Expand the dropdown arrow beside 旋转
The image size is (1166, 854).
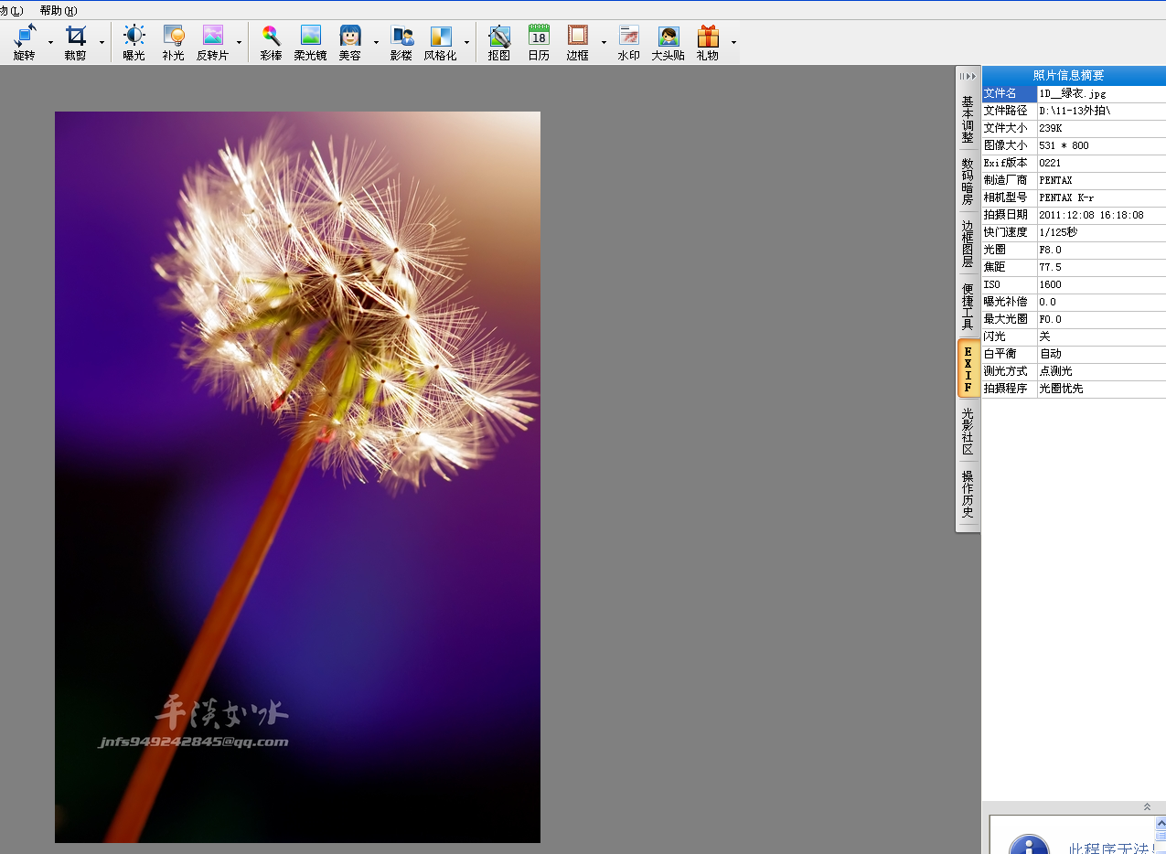click(50, 43)
